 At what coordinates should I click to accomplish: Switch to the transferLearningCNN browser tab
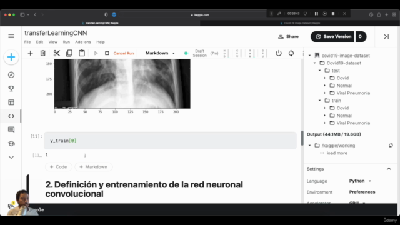[100, 23]
